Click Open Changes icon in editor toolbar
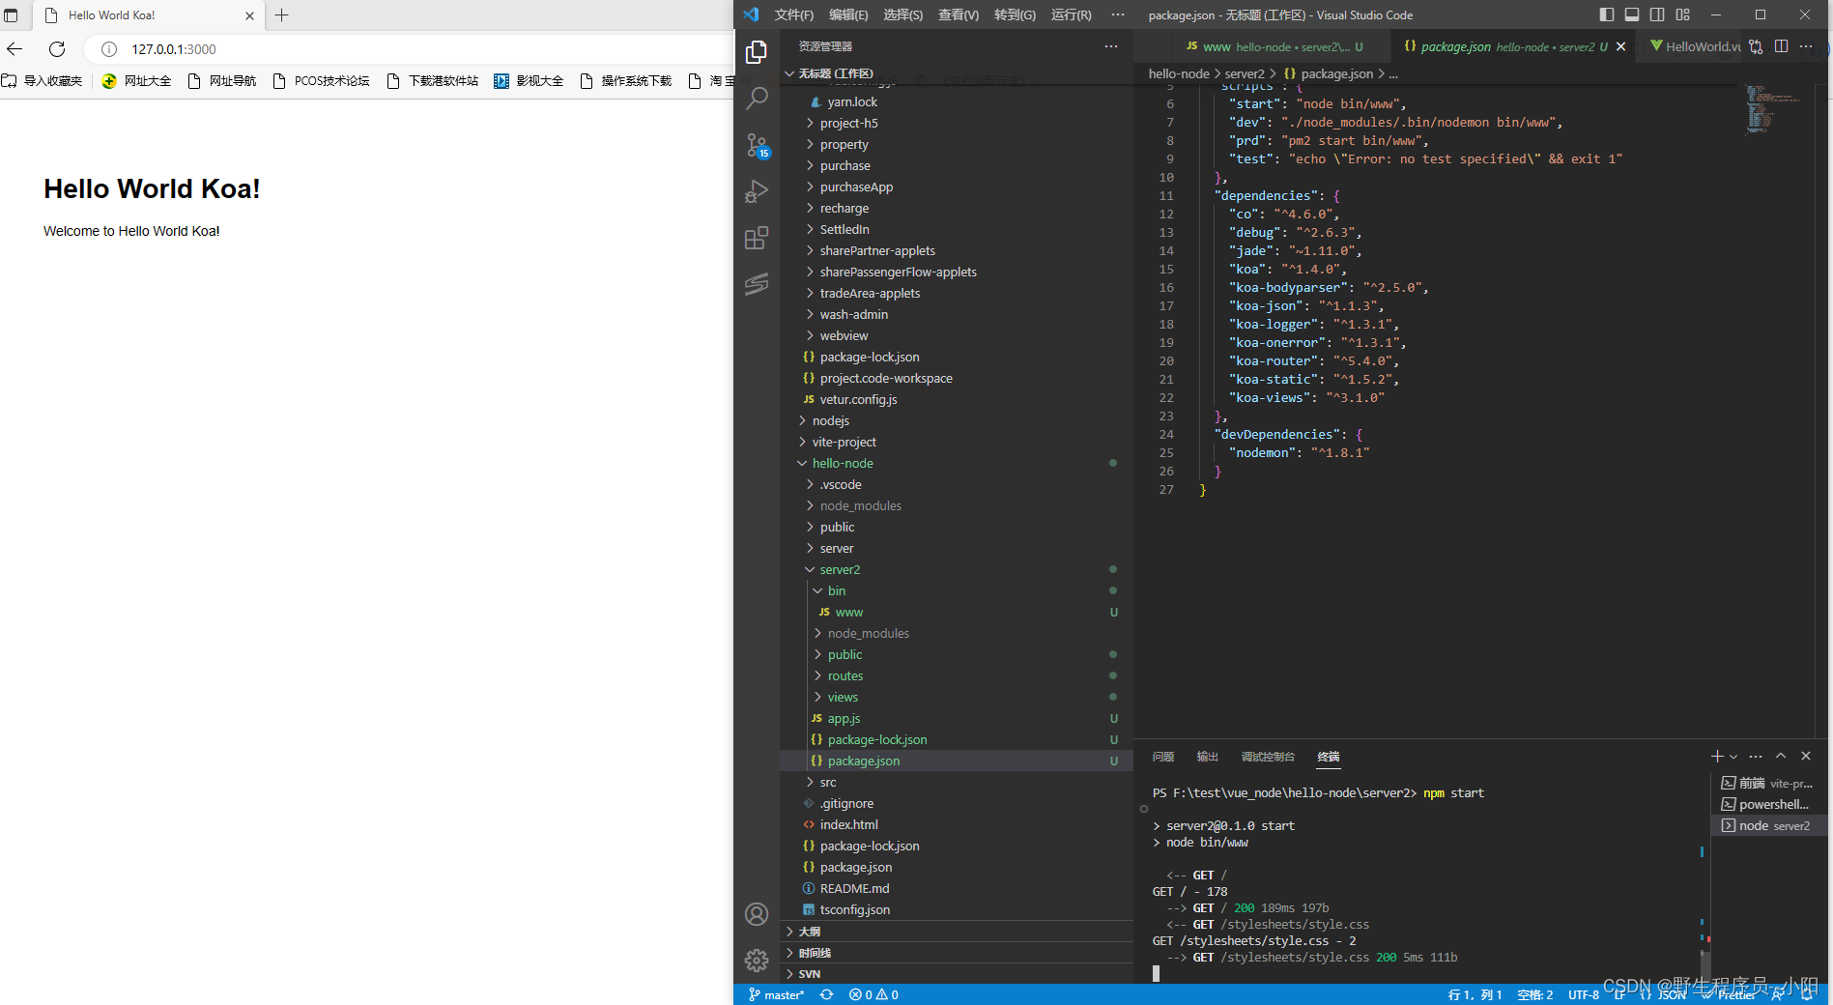This screenshot has width=1833, height=1005. (x=1756, y=46)
